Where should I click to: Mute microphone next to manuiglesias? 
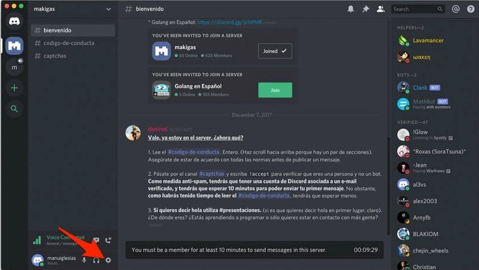coord(84,260)
